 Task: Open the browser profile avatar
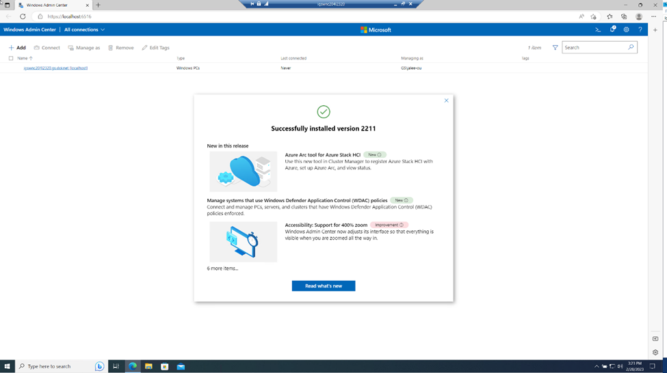638,16
